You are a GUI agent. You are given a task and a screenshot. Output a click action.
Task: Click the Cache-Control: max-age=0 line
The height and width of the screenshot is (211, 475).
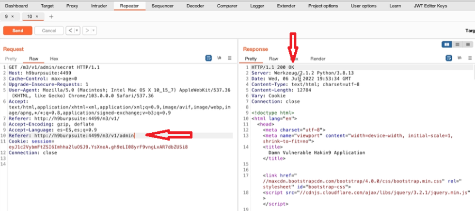[43, 78]
